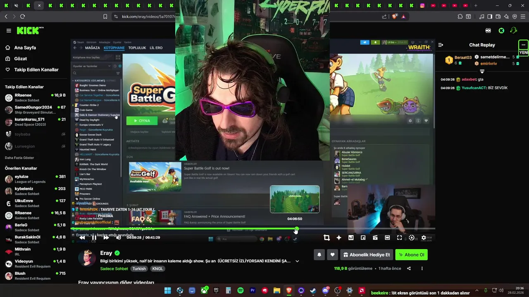Click the sparkle icon in player controls

[339, 238]
